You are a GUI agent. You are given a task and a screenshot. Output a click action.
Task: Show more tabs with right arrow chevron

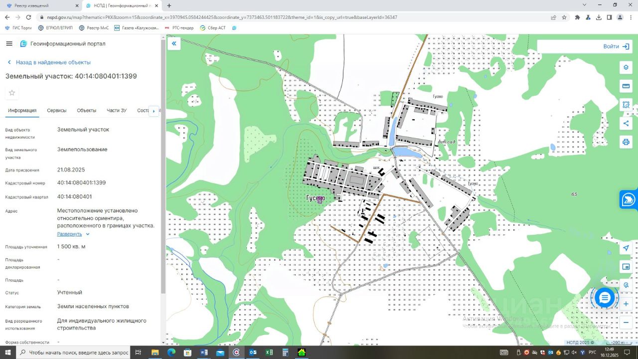click(154, 111)
